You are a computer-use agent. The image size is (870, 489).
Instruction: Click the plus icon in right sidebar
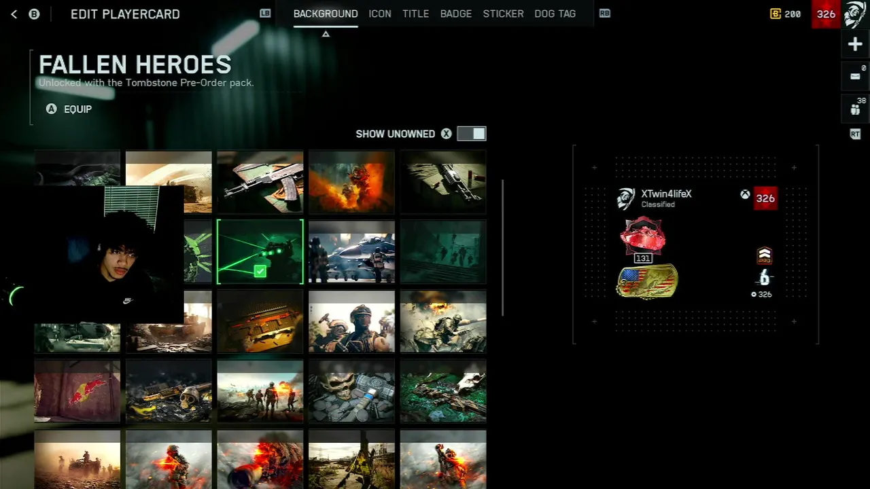[855, 45]
